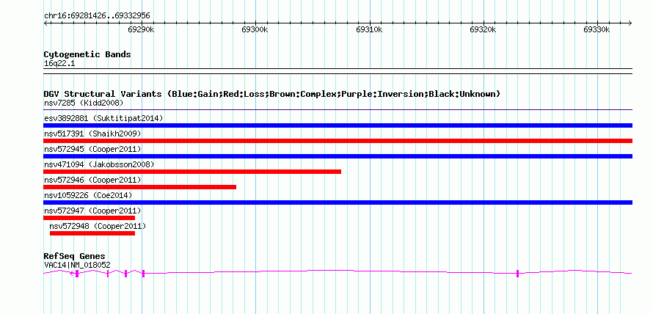
Task: Select variant label nsv1059226 (Coe2014)
Action: [x=88, y=195]
